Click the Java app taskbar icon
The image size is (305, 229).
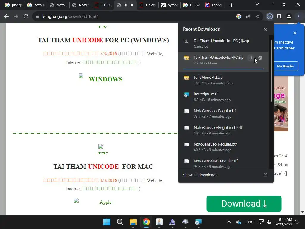159,222
